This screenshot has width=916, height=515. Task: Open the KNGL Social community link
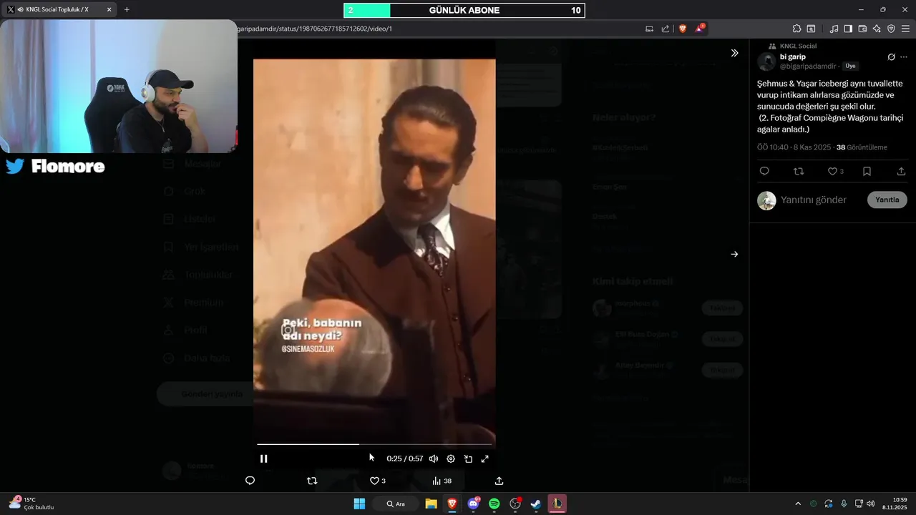(x=798, y=46)
